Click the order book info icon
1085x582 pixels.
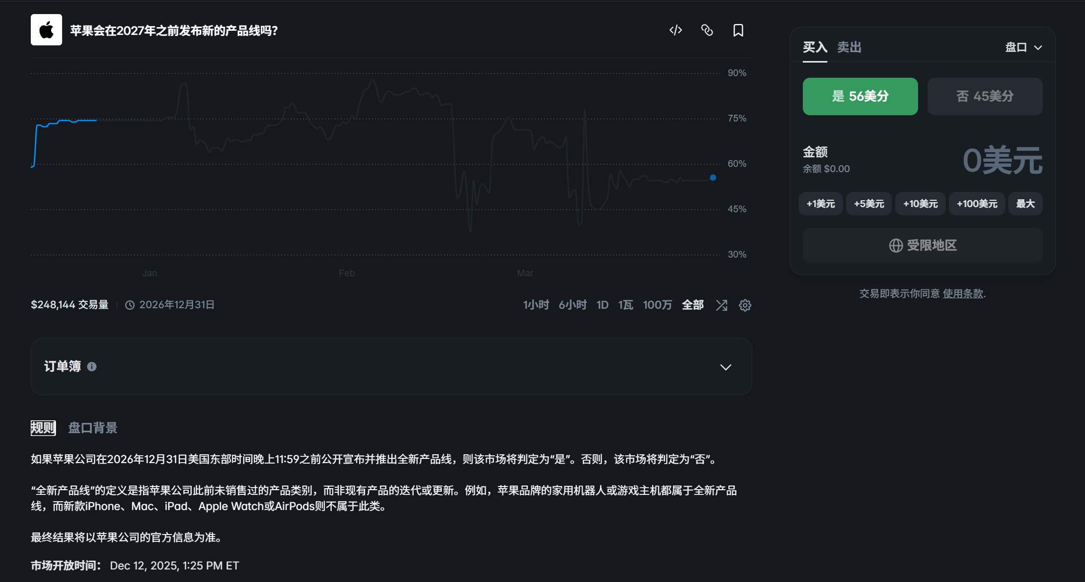click(92, 367)
